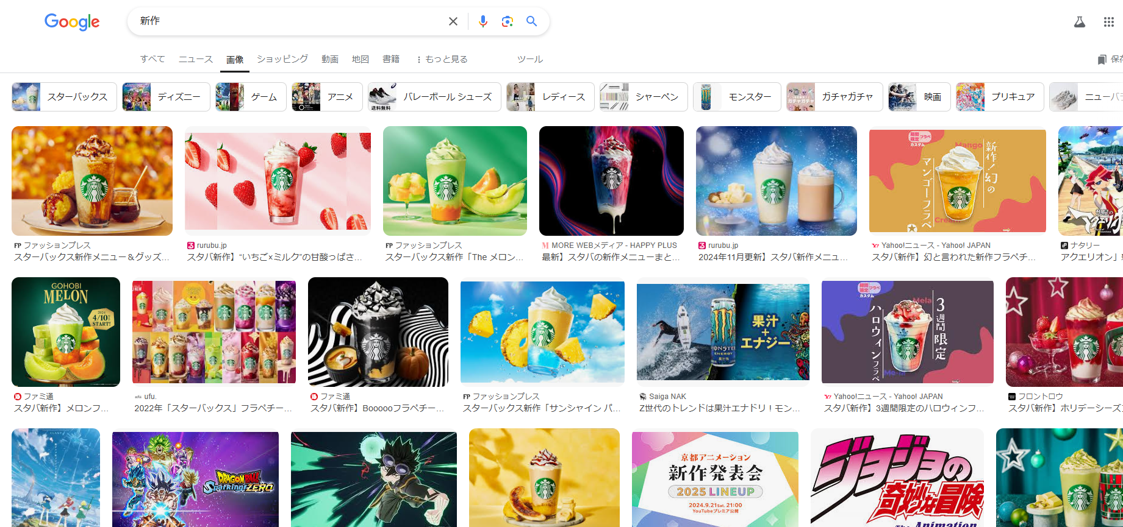Select the 画像 tab
This screenshot has height=527, width=1123.
click(235, 59)
